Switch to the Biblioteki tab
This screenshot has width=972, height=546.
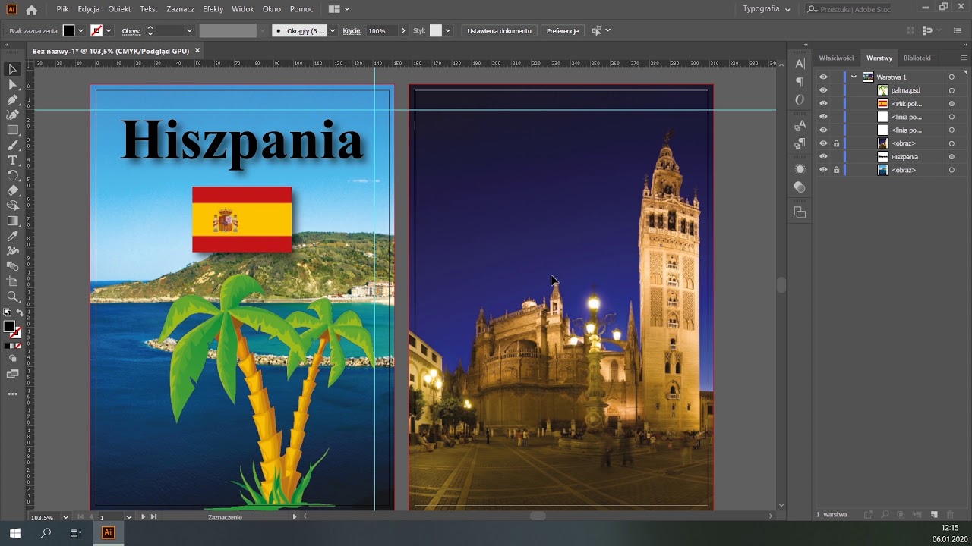click(x=917, y=58)
